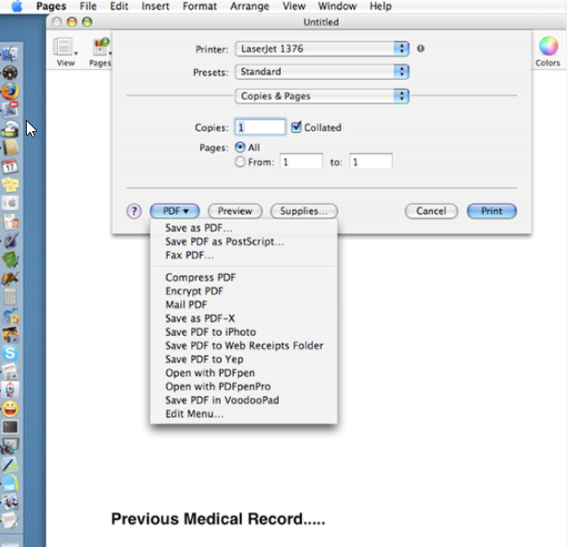Open the yellow smiley messenger icon
Screen dimensions: 568x547
click(x=10, y=409)
